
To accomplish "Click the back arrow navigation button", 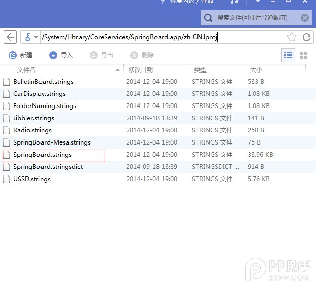I will click(x=10, y=37).
